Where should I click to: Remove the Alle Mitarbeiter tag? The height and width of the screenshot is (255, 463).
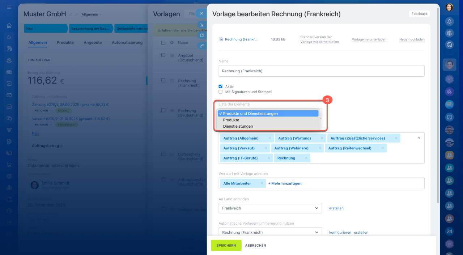point(262,183)
